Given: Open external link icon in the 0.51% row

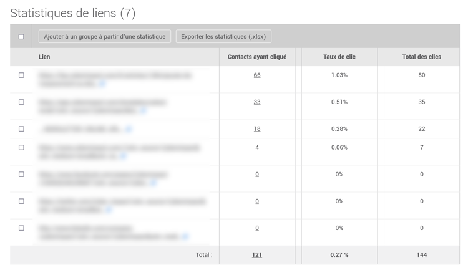Looking at the screenshot, I should pyautogui.click(x=144, y=110).
